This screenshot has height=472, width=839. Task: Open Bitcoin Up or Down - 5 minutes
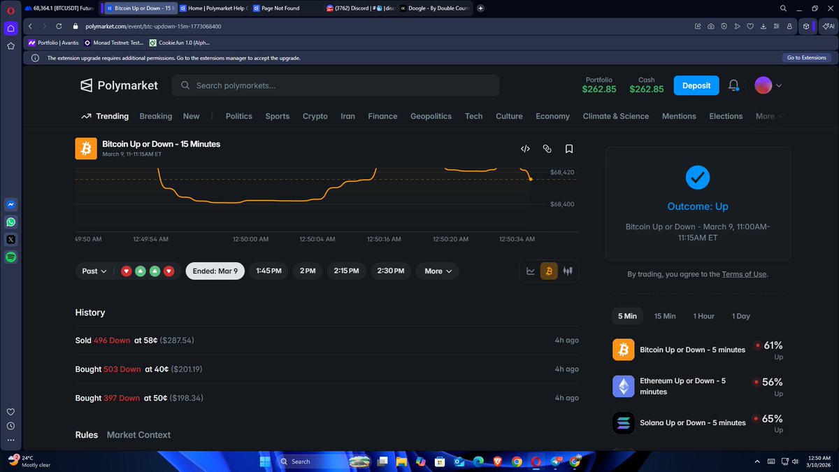pos(692,350)
